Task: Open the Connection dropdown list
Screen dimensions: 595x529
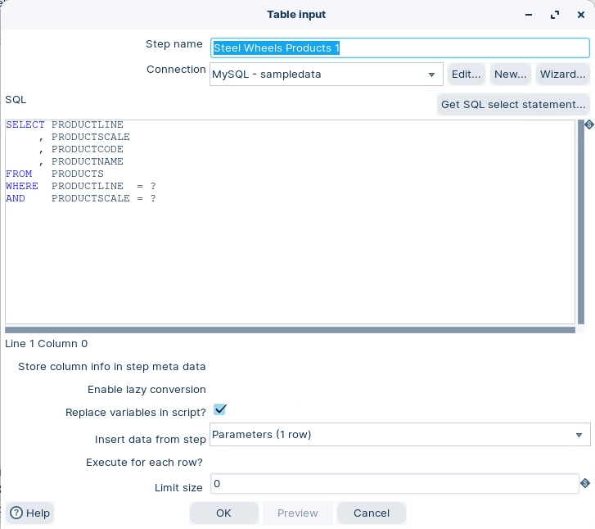Action: click(x=431, y=75)
